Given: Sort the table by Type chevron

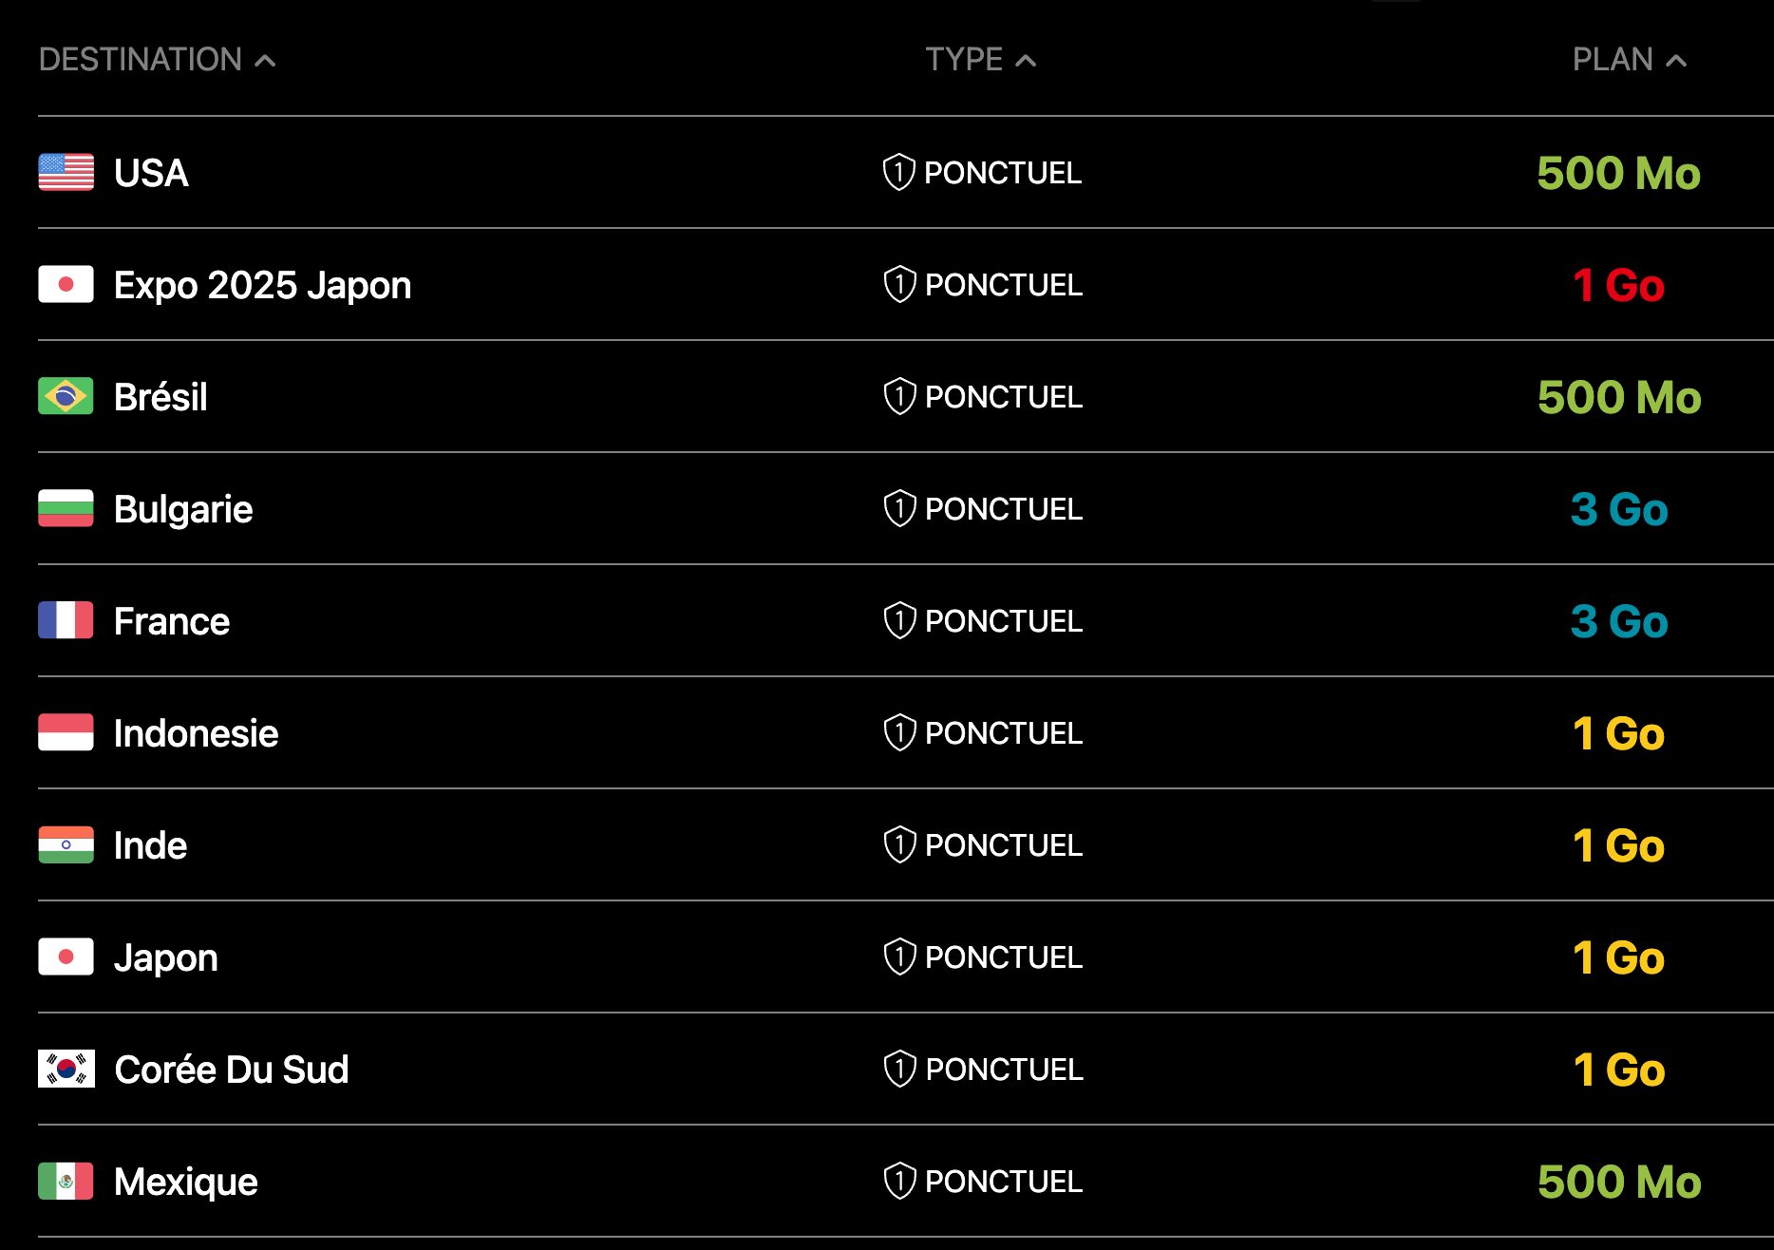Looking at the screenshot, I should 1026,61.
